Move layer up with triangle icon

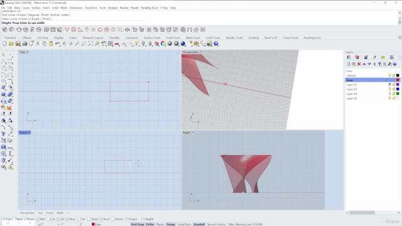coord(364,64)
